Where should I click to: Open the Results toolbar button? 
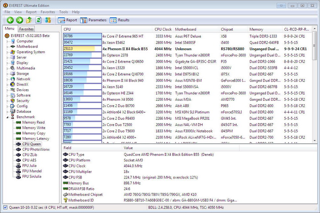pos(120,20)
